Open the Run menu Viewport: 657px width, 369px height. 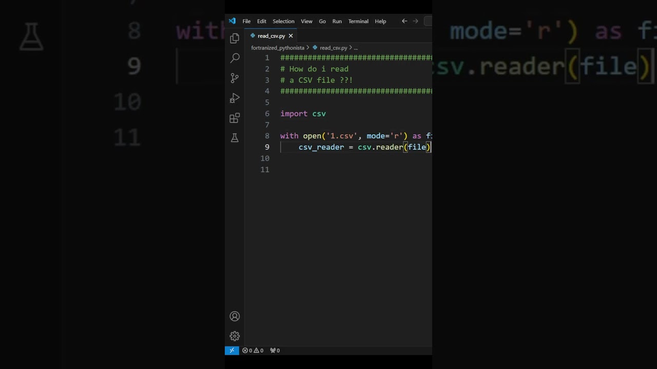[337, 21]
